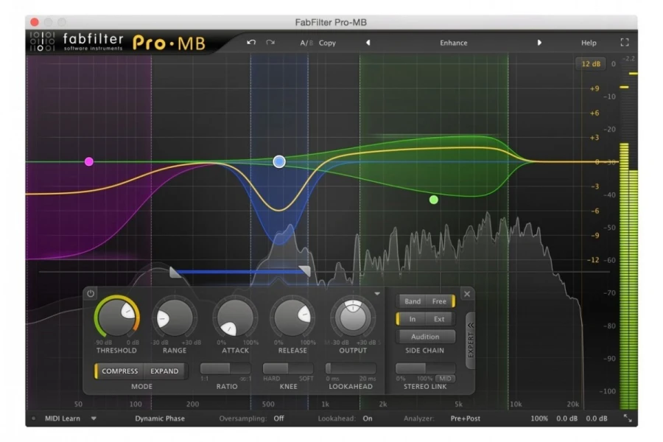Image resolution: width=663 pixels, height=442 pixels.
Task: Select the green high band dot
Action: (433, 200)
